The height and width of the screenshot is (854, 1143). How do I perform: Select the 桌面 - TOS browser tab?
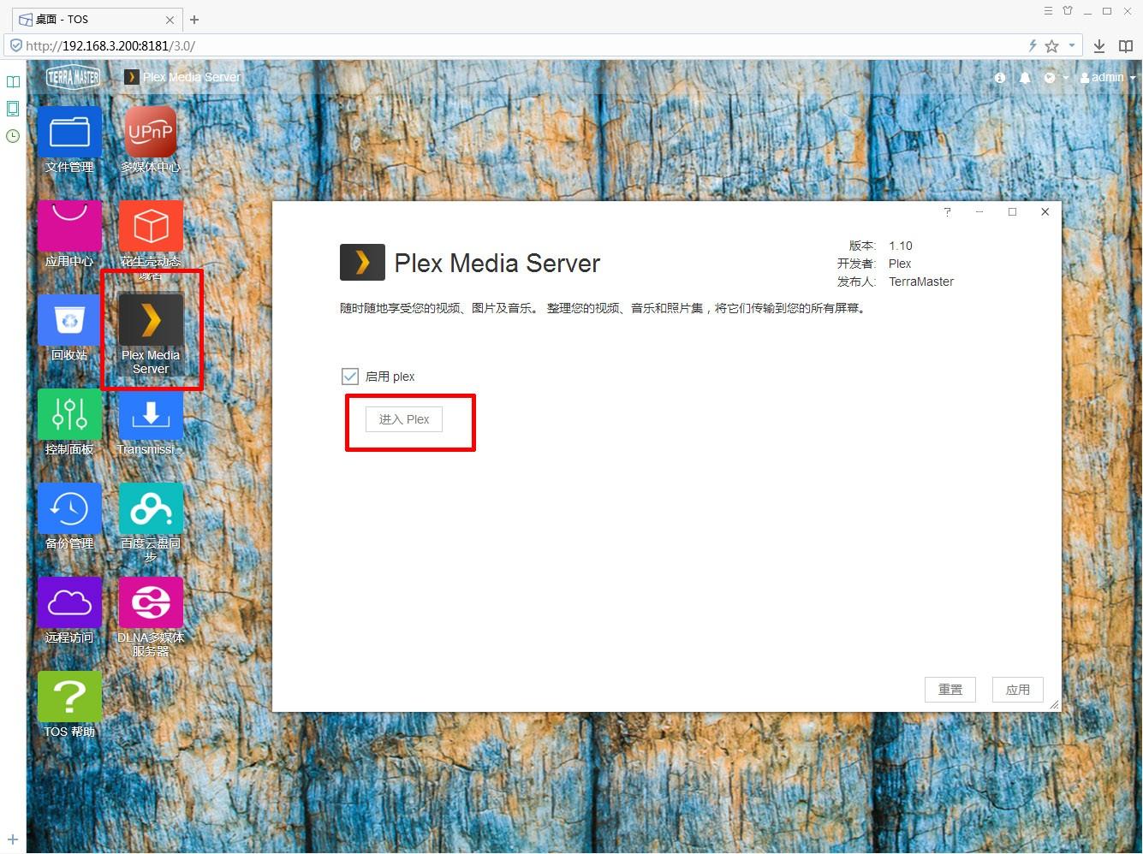(95, 19)
